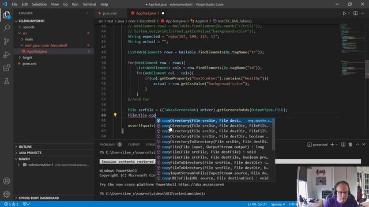
Task: Open the Manage gear icon
Action: (x=6, y=194)
